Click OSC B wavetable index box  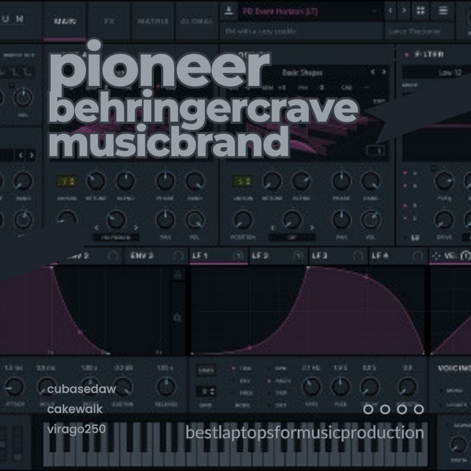point(375,150)
